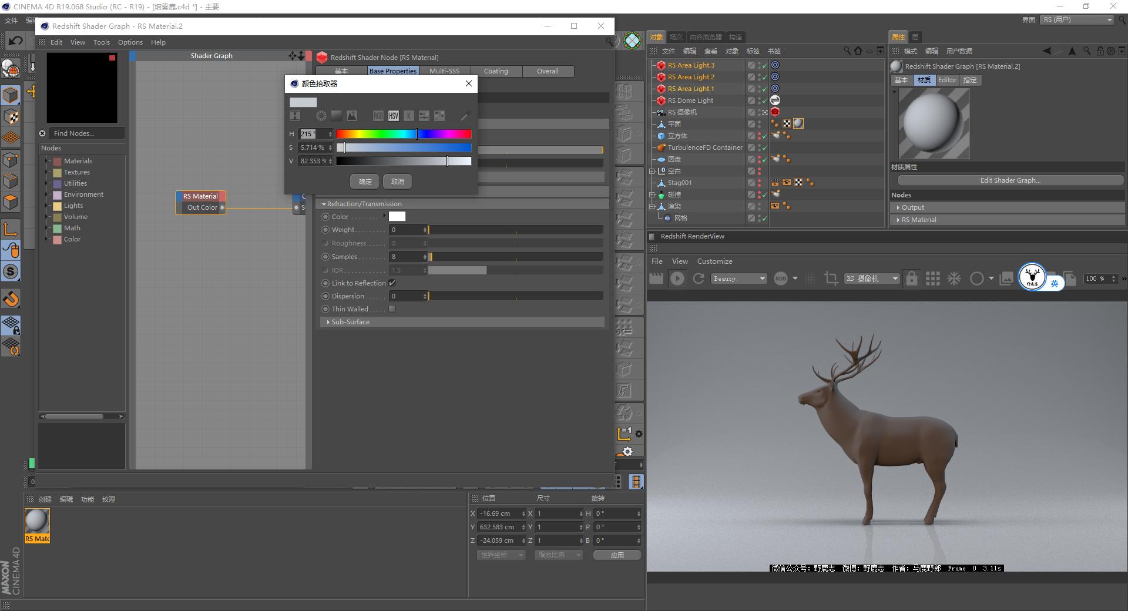Click the lock icon in RenderView toolbar

pos(911,278)
